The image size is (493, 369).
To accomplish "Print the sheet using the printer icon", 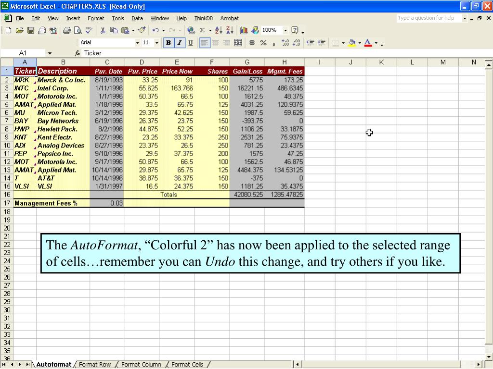I will point(66,30).
